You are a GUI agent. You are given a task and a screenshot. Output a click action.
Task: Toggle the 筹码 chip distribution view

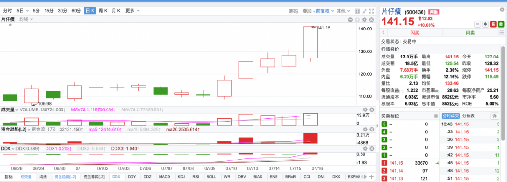pos(293,11)
